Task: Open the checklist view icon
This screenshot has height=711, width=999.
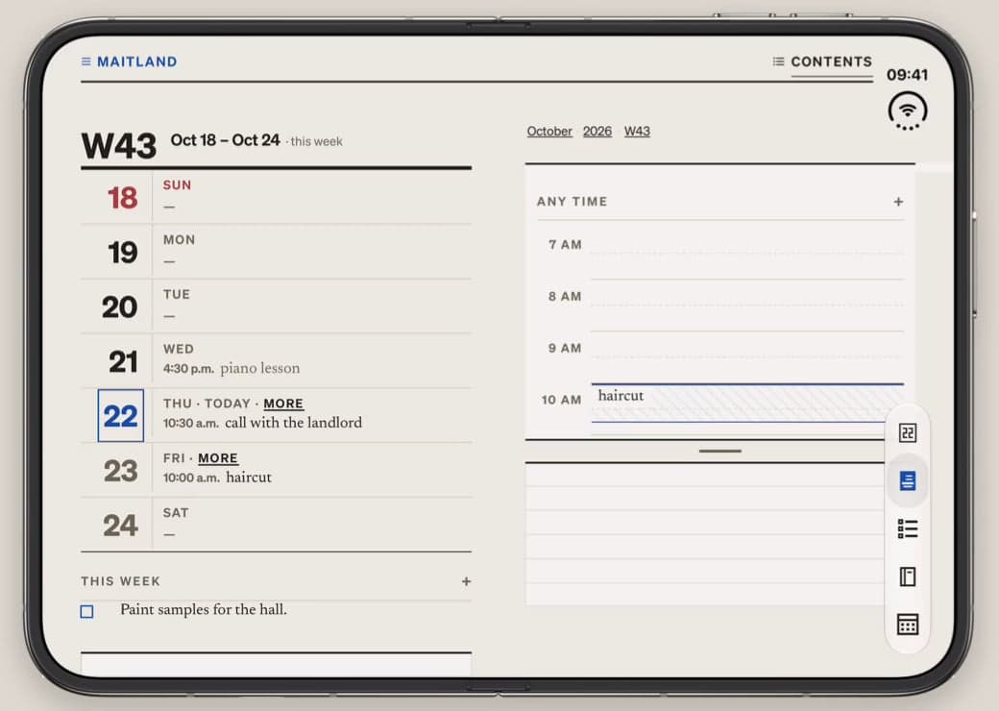Action: click(907, 528)
